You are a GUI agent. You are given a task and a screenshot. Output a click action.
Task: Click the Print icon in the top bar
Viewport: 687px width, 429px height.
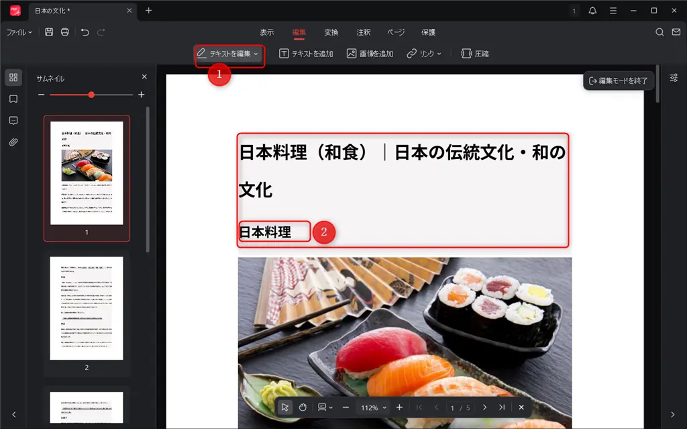[64, 32]
